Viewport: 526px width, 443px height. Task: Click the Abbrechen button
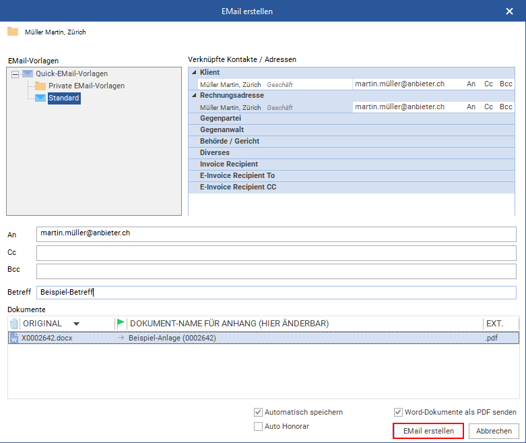tap(494, 431)
